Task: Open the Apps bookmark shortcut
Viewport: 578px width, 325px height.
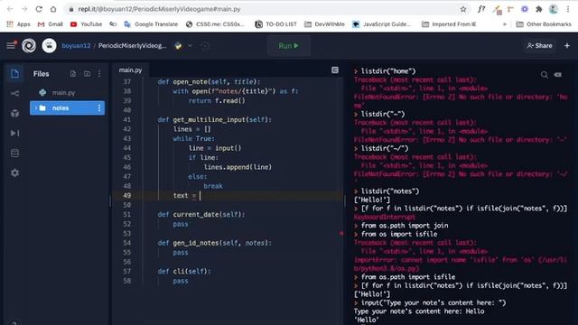Action: [x=18, y=24]
